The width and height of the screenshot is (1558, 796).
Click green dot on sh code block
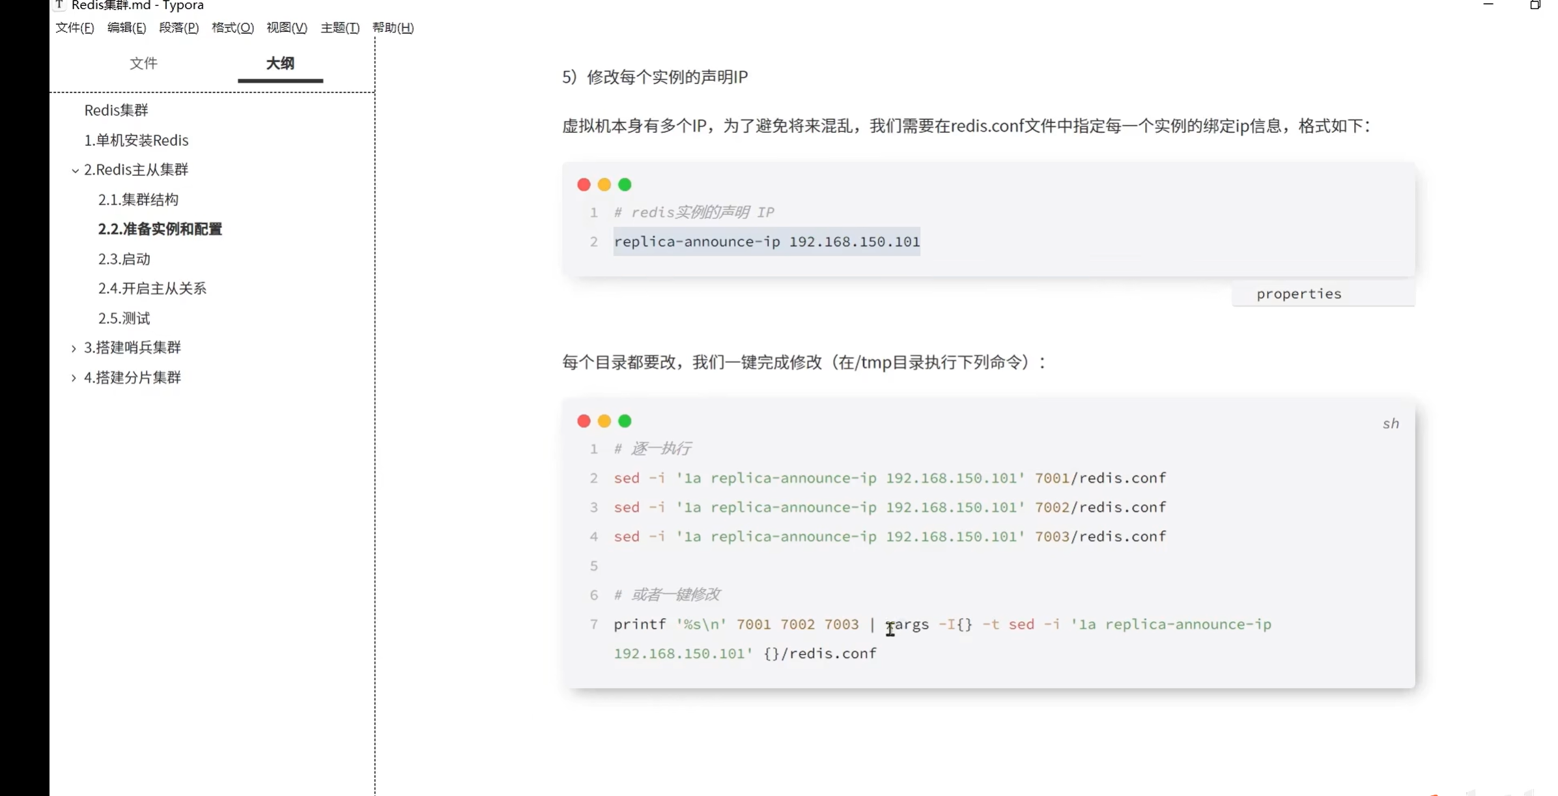(625, 421)
